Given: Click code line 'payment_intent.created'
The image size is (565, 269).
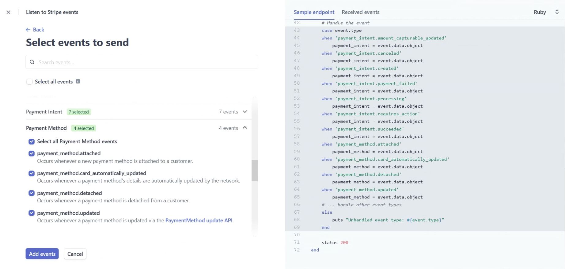Looking at the screenshot, I should click(360, 68).
